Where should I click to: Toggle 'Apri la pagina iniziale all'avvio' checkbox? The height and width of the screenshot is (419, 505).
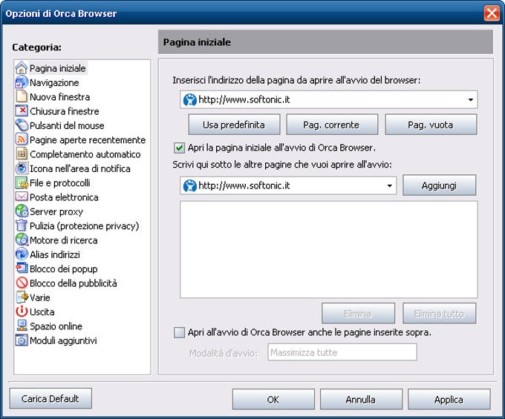tap(180, 148)
